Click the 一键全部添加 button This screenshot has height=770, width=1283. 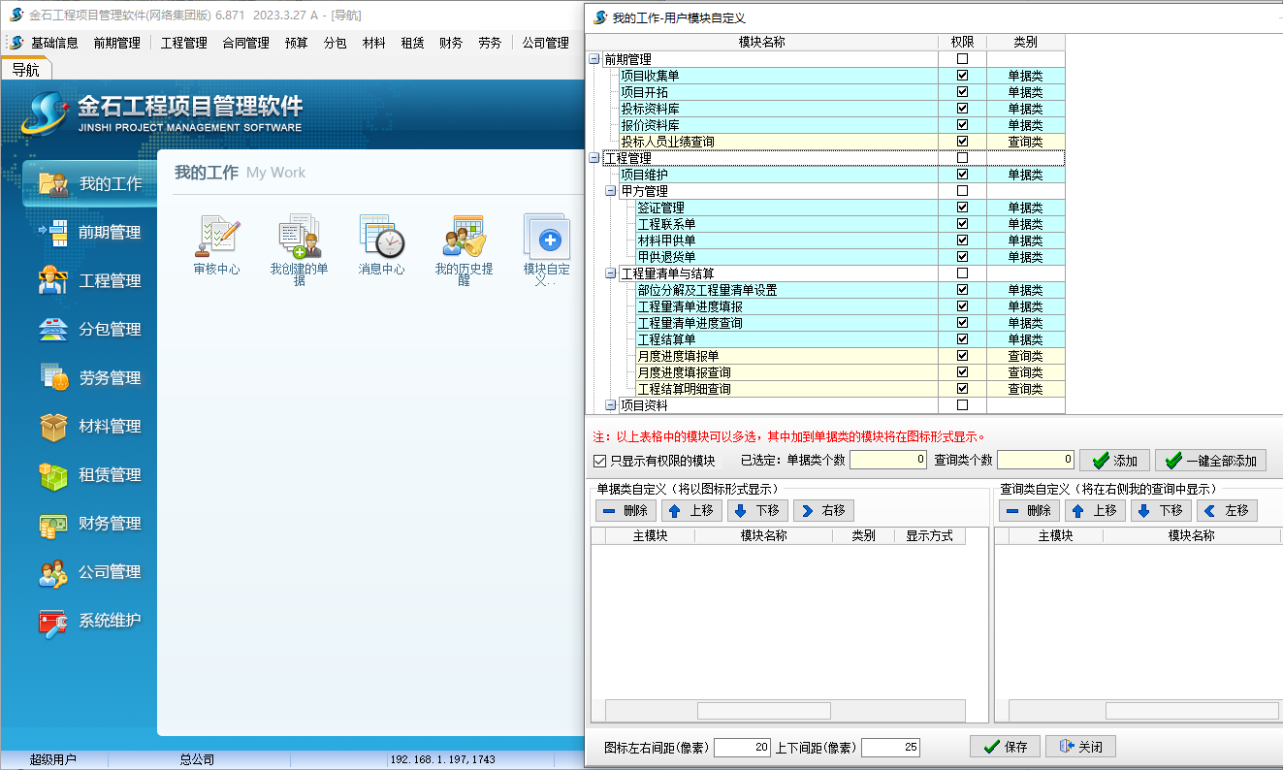[x=1211, y=461]
